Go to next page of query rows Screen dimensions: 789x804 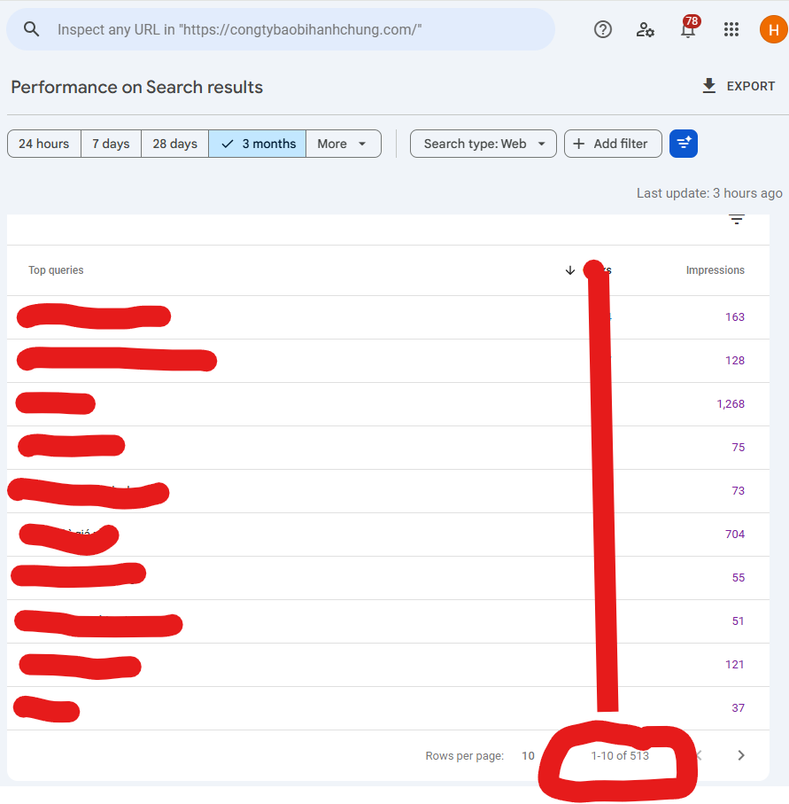pyautogui.click(x=741, y=755)
